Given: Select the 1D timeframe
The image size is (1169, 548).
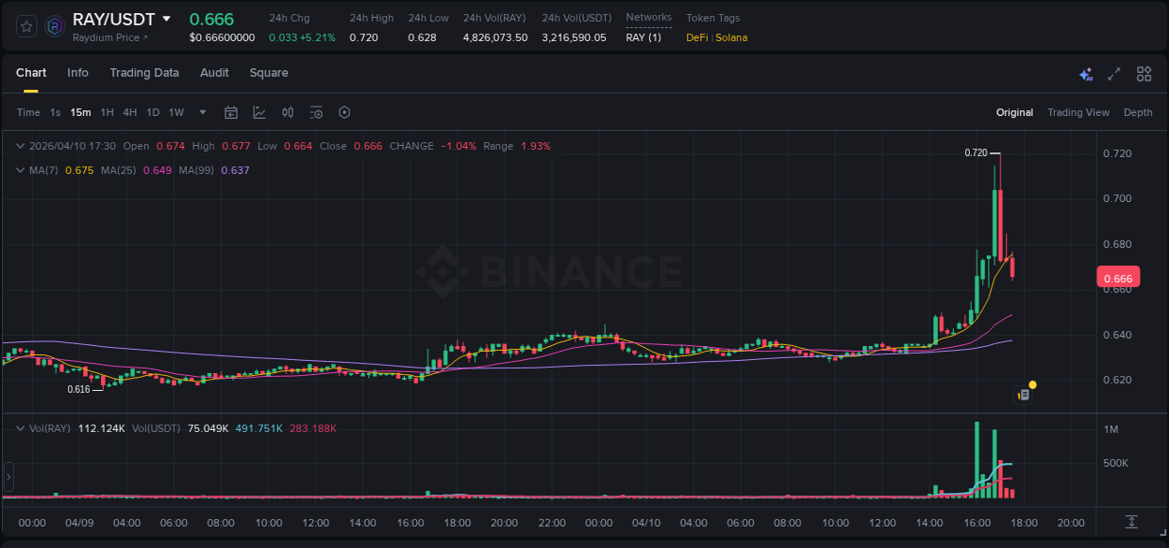Looking at the screenshot, I should click(153, 112).
